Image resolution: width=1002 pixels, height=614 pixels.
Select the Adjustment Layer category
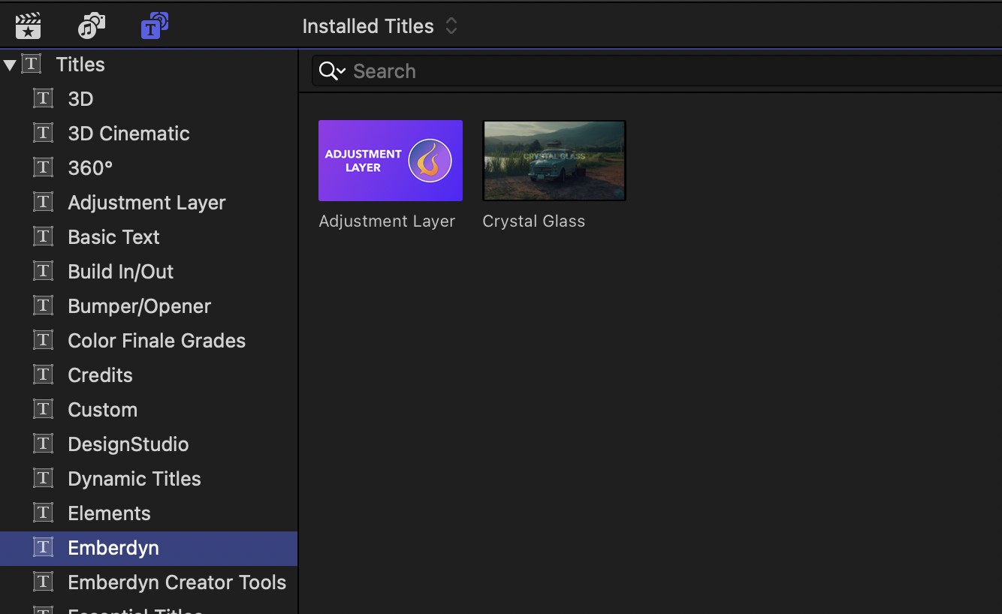click(146, 203)
